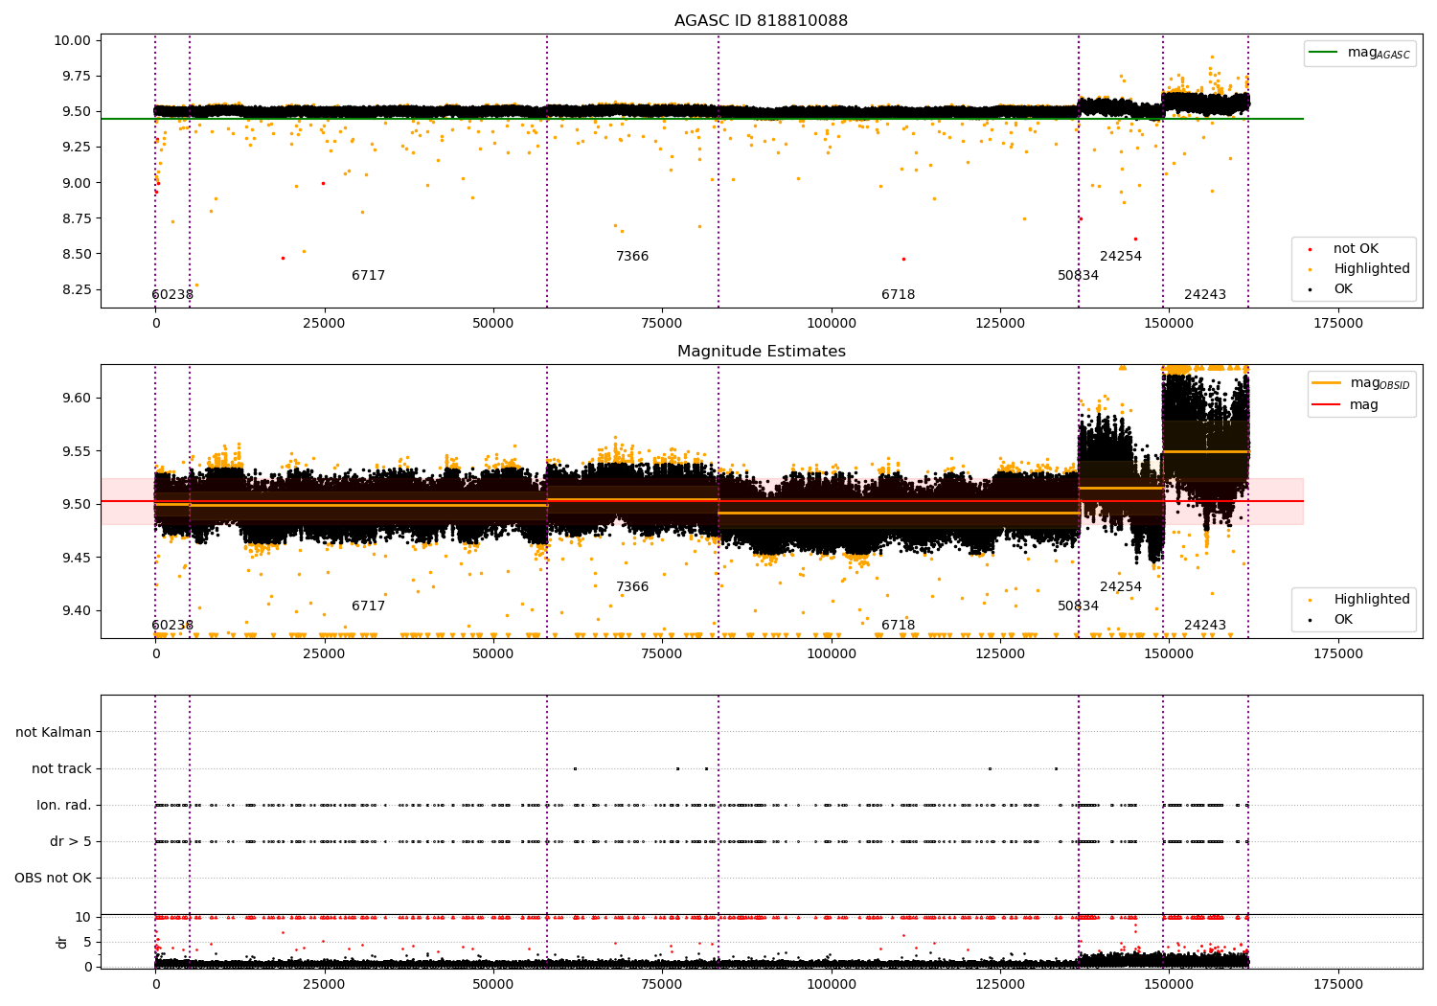Viewport: 1437px width, 1006px height.
Task: Click the 10 tick on the dr axis
Action: (x=83, y=918)
